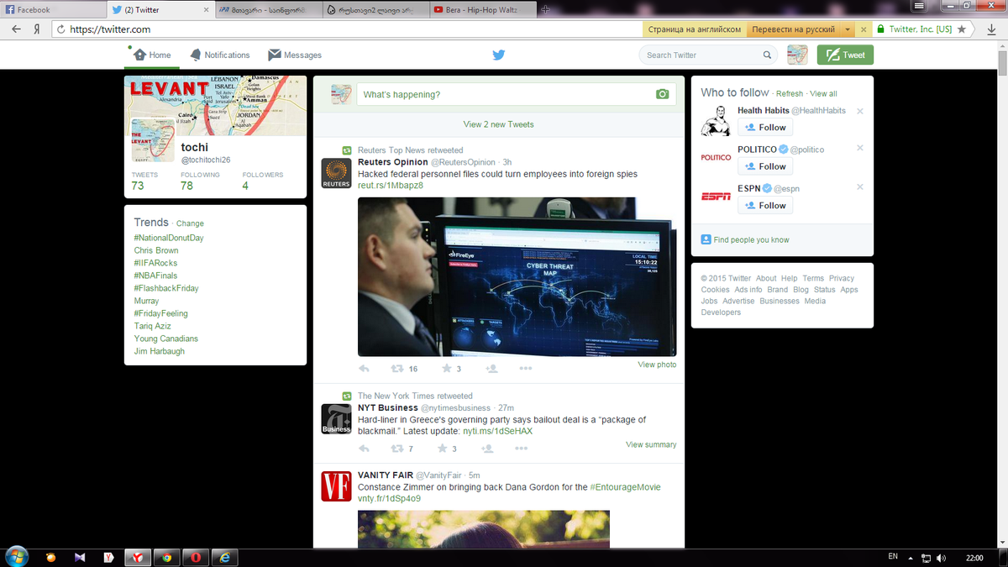Follow Health Habits
This screenshot has width=1008, height=567.
coord(765,128)
